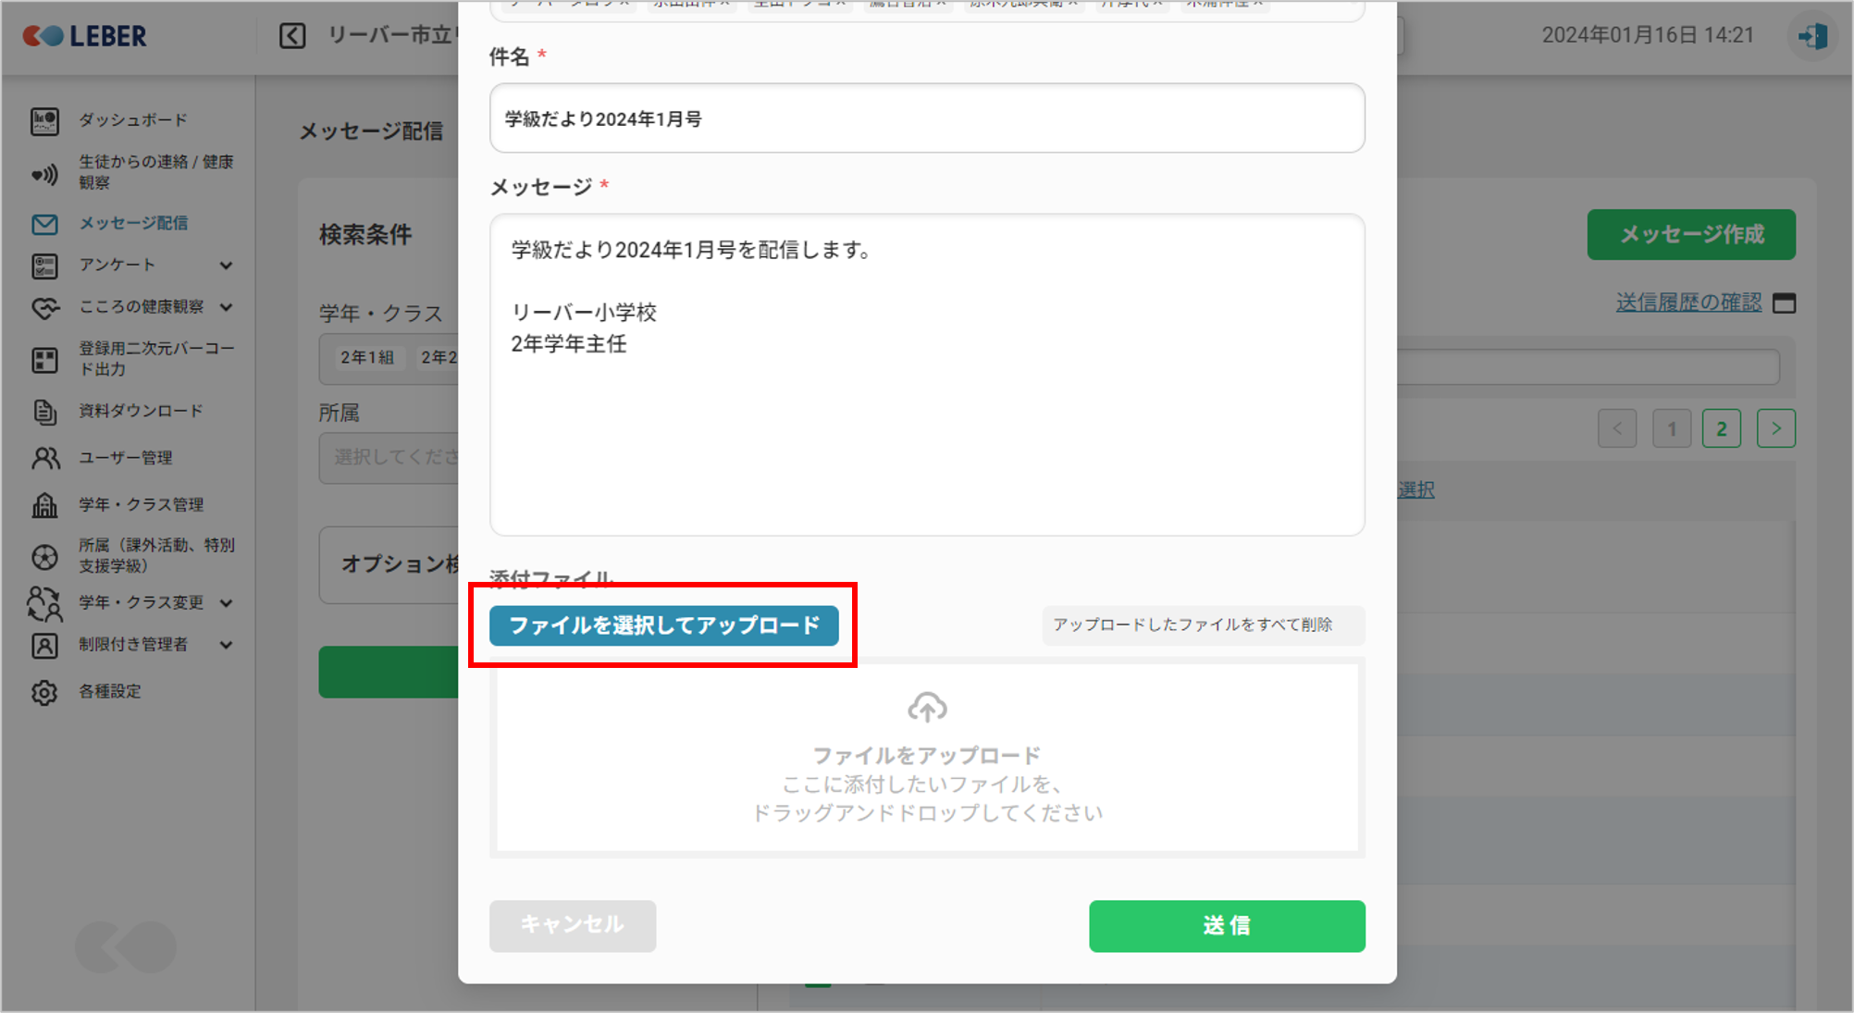Click the ファイルを選択してアップロード button

(x=663, y=625)
